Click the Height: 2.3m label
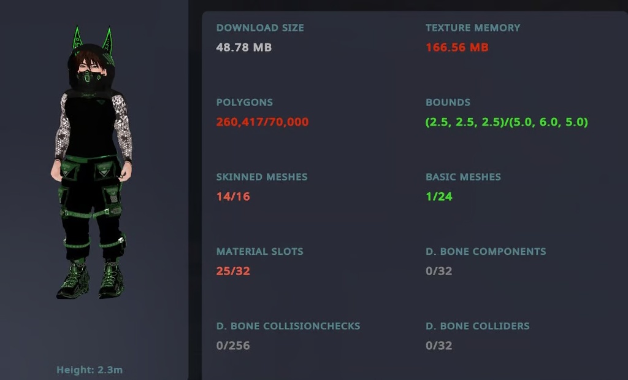628x380 pixels. click(90, 370)
